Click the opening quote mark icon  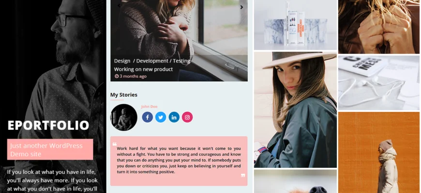115,144
